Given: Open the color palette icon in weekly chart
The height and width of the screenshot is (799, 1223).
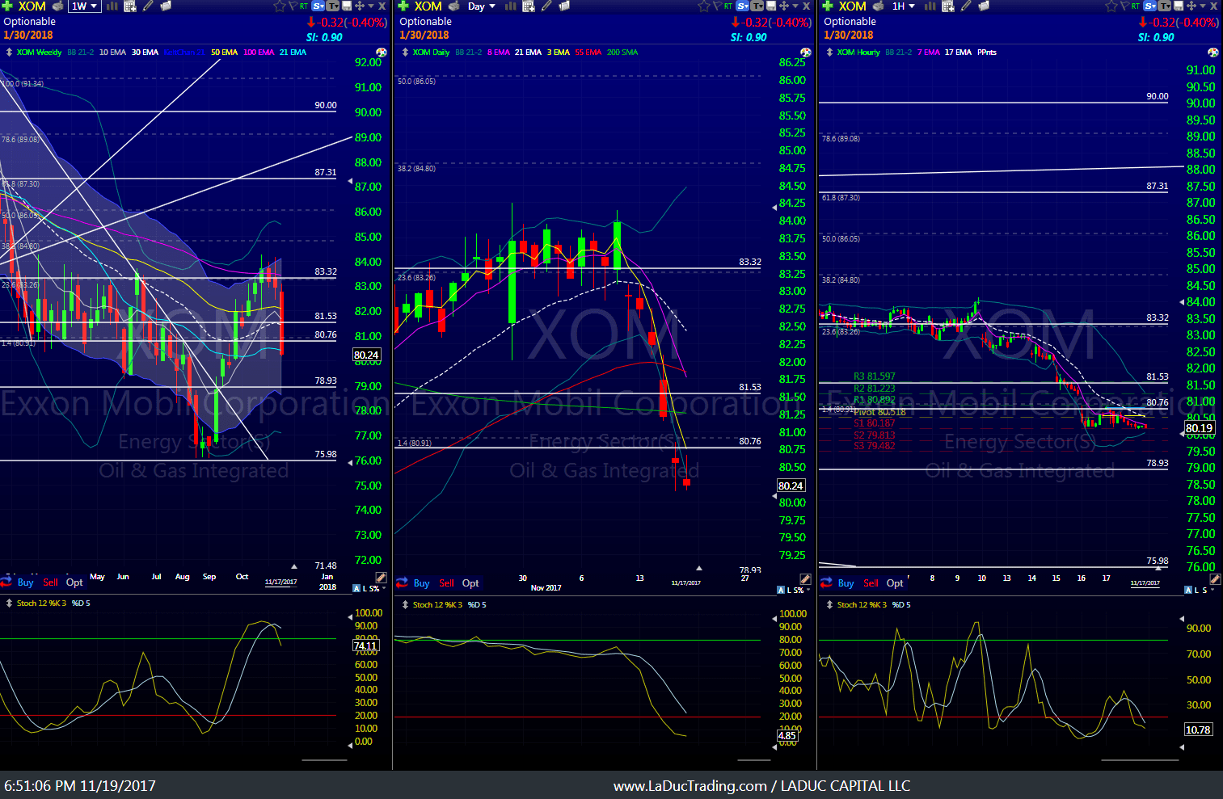Looking at the screenshot, I should point(382,52).
